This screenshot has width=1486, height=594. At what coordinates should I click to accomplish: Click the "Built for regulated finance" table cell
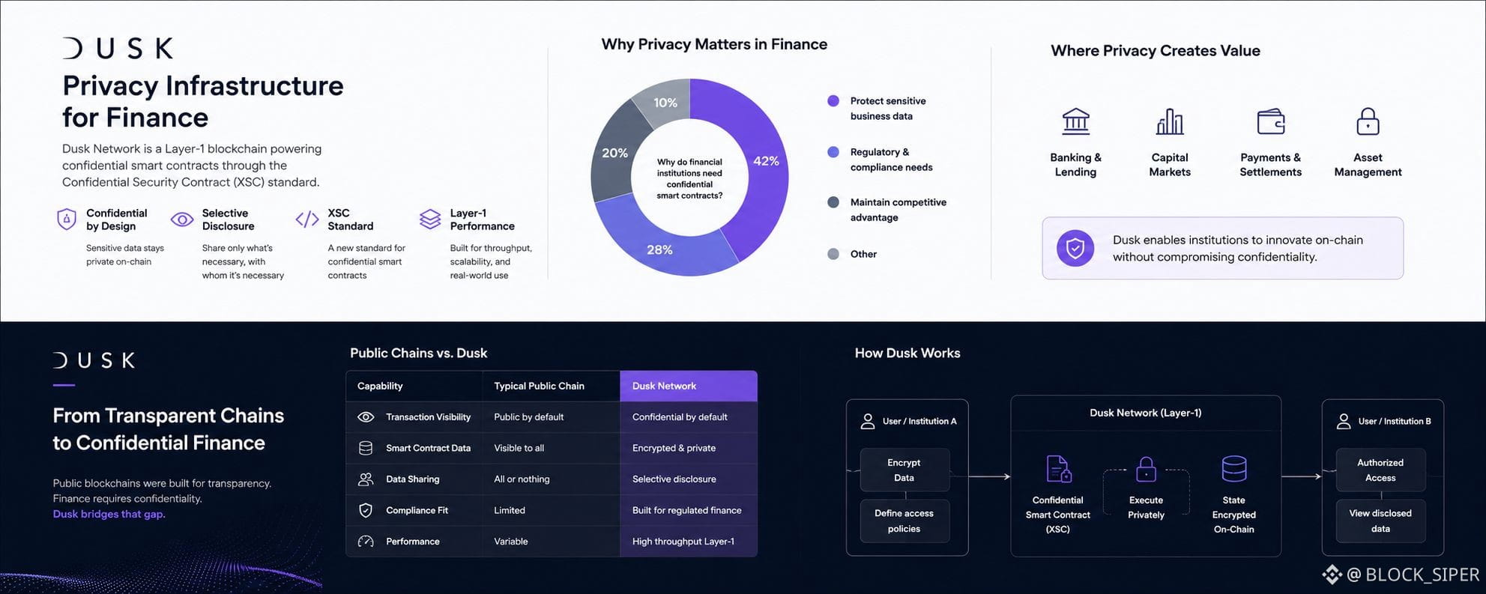click(x=687, y=510)
